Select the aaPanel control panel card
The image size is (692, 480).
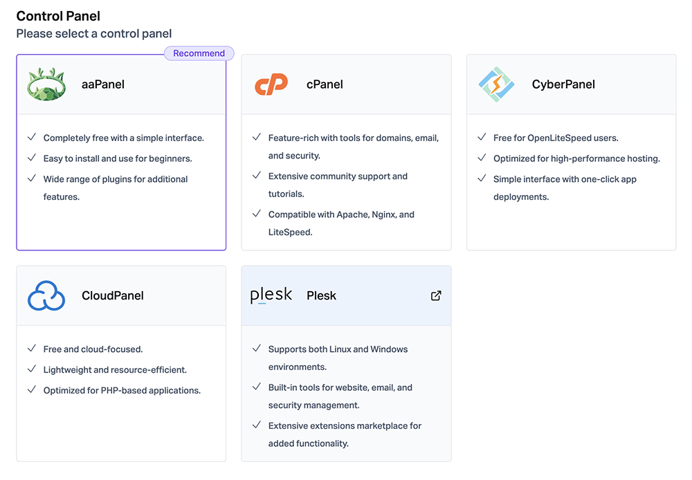(x=121, y=153)
